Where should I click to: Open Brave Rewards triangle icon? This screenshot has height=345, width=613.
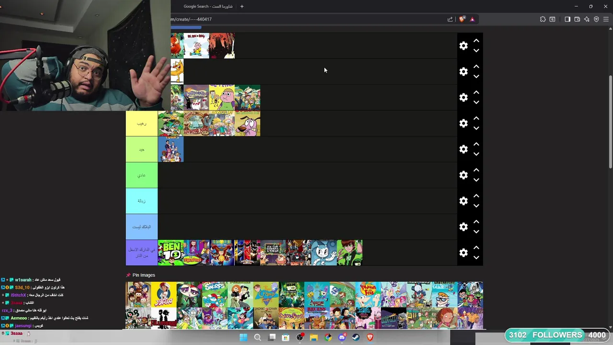tap(472, 19)
